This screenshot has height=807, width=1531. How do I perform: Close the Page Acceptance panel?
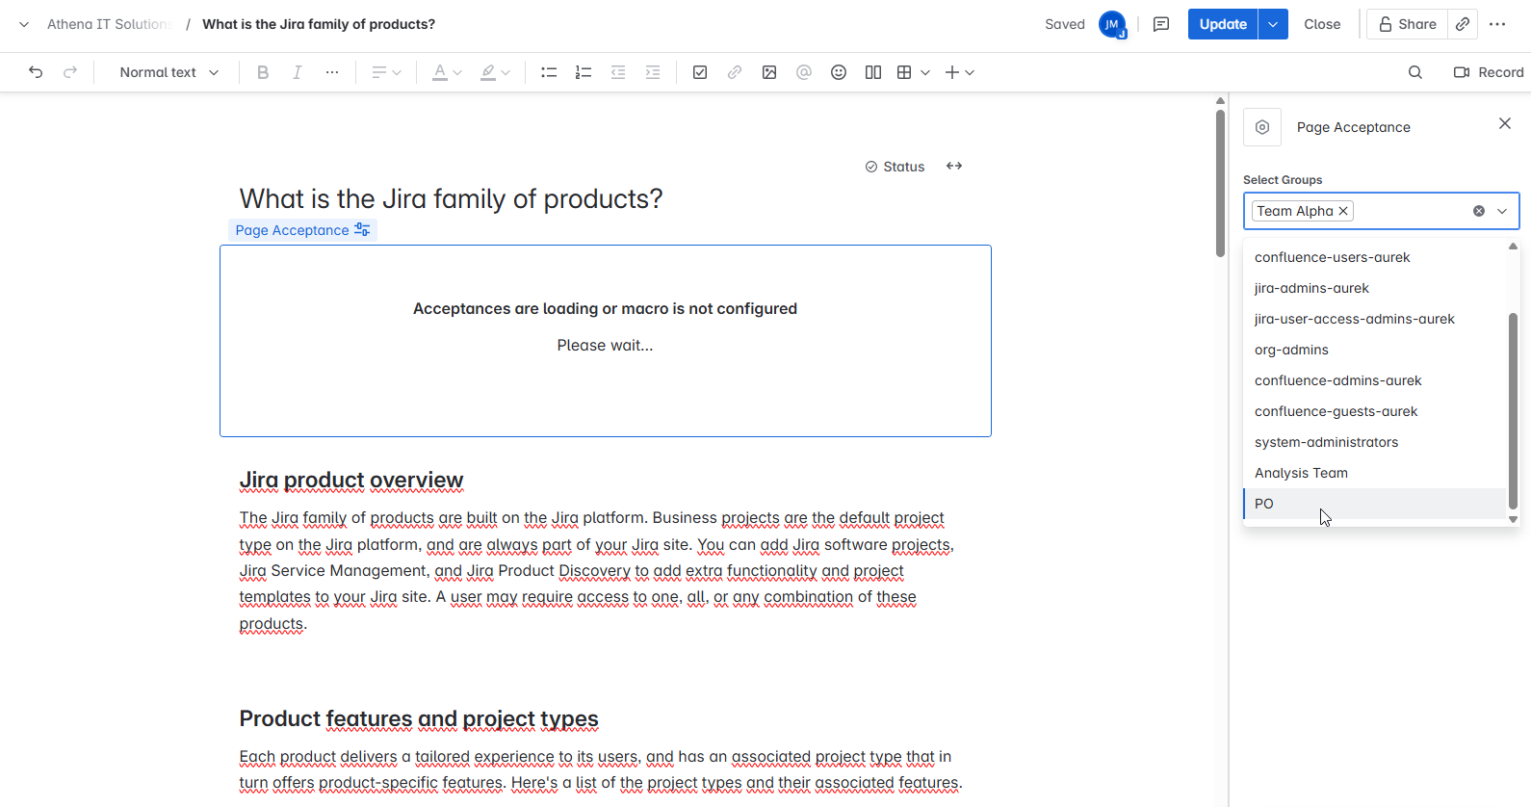[1505, 123]
